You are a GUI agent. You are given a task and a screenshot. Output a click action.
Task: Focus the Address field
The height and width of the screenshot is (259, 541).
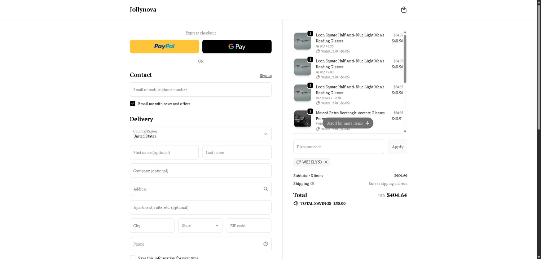(201, 189)
